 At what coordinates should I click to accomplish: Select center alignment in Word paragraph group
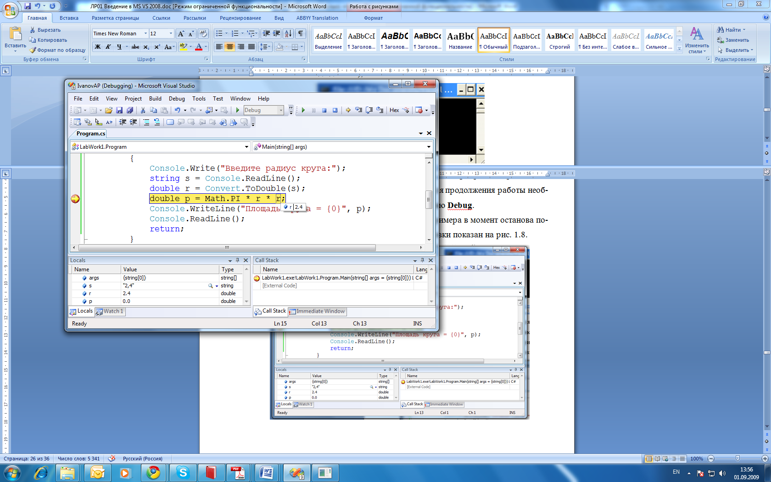point(230,47)
